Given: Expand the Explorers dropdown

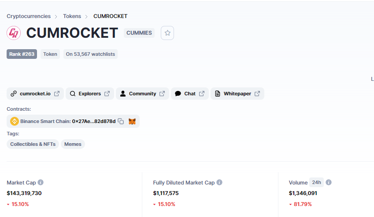Looking at the screenshot, I should pos(90,94).
